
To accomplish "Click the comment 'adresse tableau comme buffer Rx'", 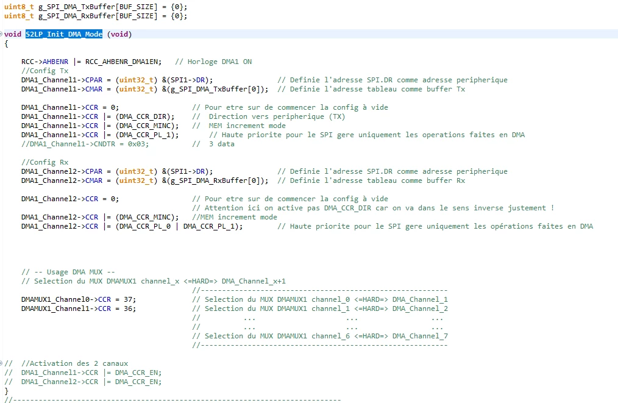I will tap(399, 180).
